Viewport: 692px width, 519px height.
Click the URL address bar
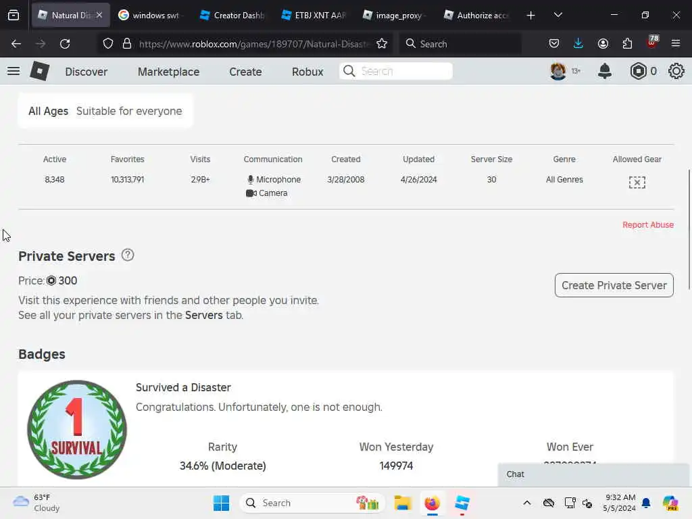click(x=254, y=44)
